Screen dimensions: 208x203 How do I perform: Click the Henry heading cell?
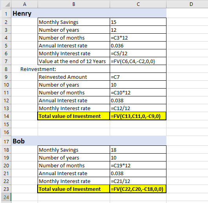pyautogui.click(x=25, y=14)
